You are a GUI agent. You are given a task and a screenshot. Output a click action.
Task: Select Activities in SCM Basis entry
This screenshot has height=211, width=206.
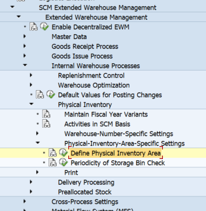pyautogui.click(x=97, y=124)
